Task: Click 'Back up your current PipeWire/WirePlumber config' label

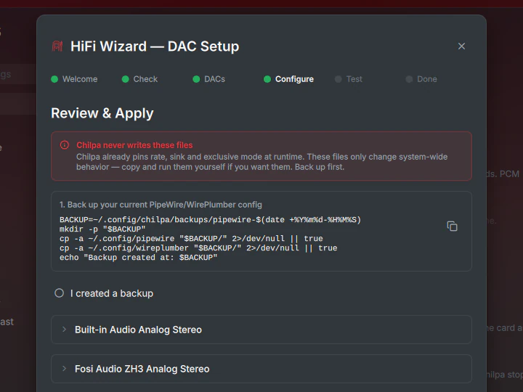Action: [x=161, y=205]
